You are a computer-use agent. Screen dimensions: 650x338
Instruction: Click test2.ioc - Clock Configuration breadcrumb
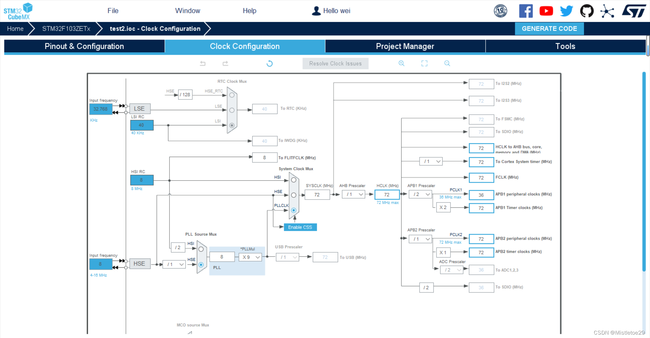pos(155,29)
